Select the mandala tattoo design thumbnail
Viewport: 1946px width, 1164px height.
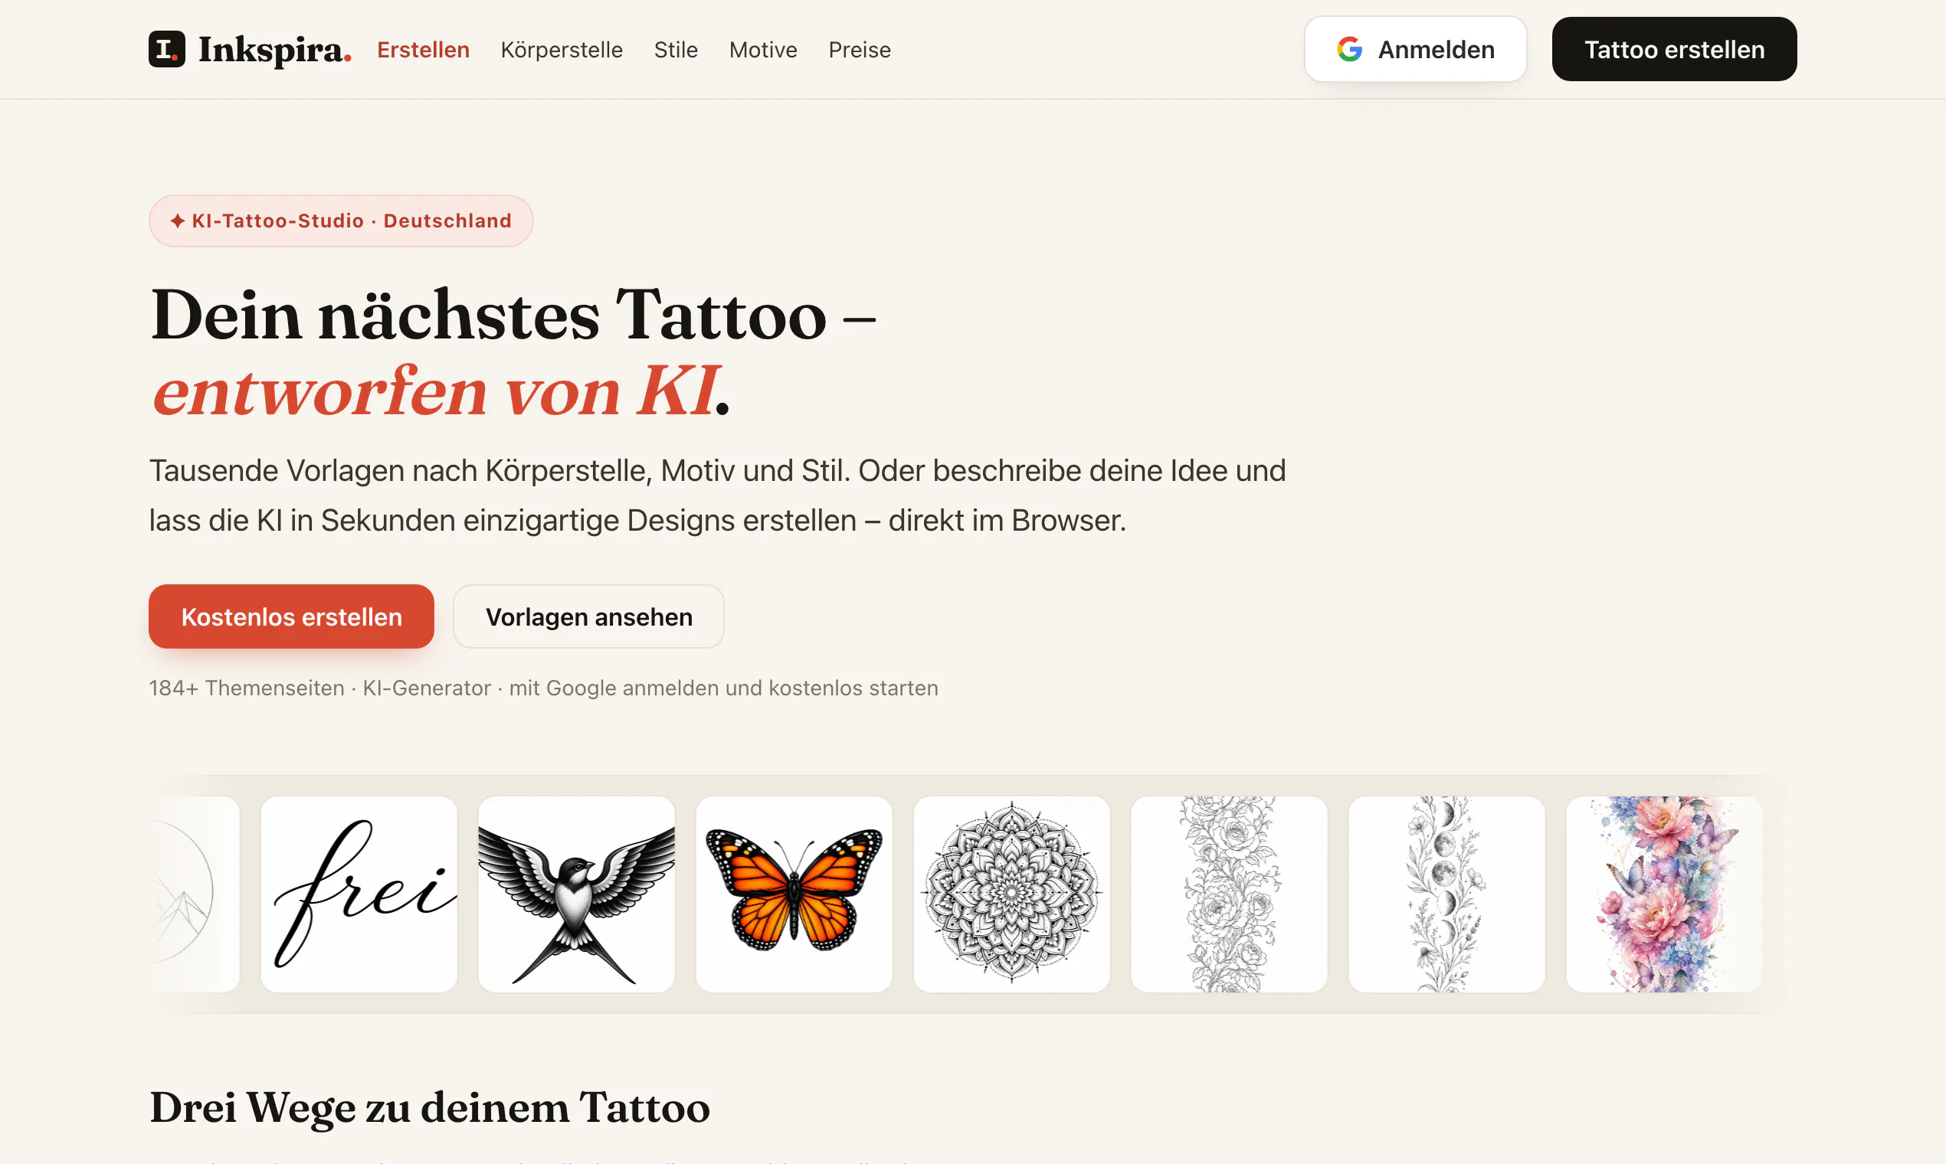click(1011, 894)
